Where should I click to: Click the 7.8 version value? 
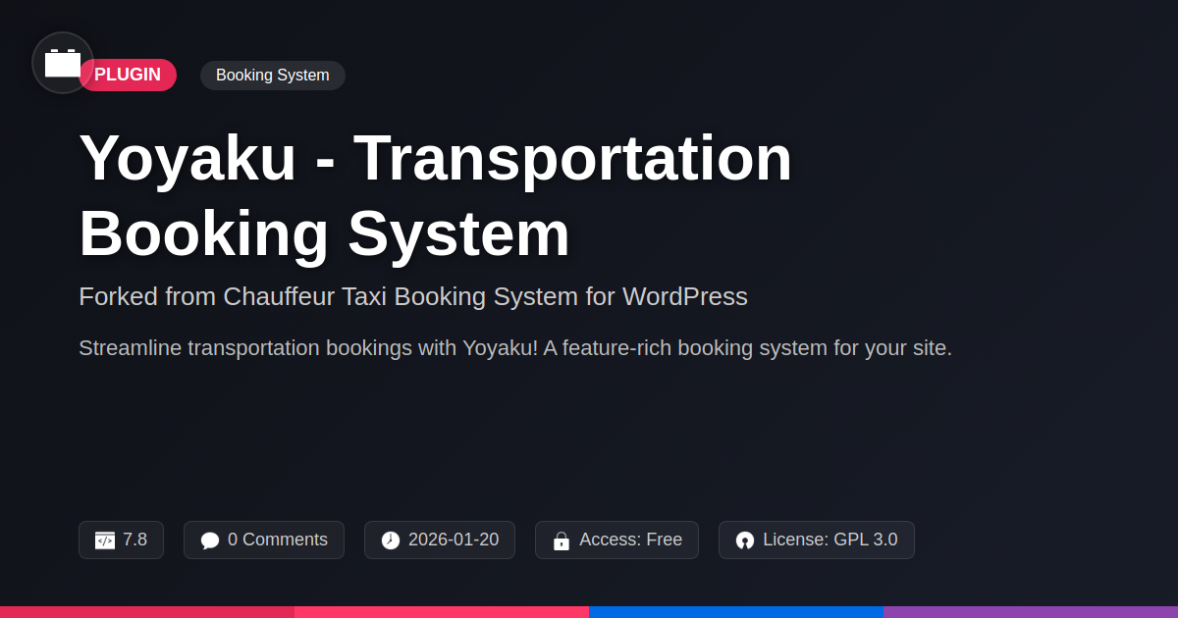(x=134, y=540)
